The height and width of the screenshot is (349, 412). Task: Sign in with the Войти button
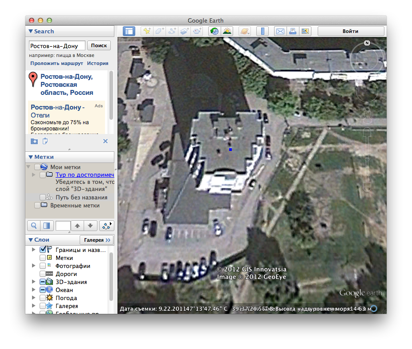pyautogui.click(x=351, y=31)
